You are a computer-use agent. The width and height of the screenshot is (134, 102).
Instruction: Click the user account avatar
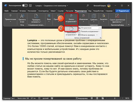pos(109,6)
